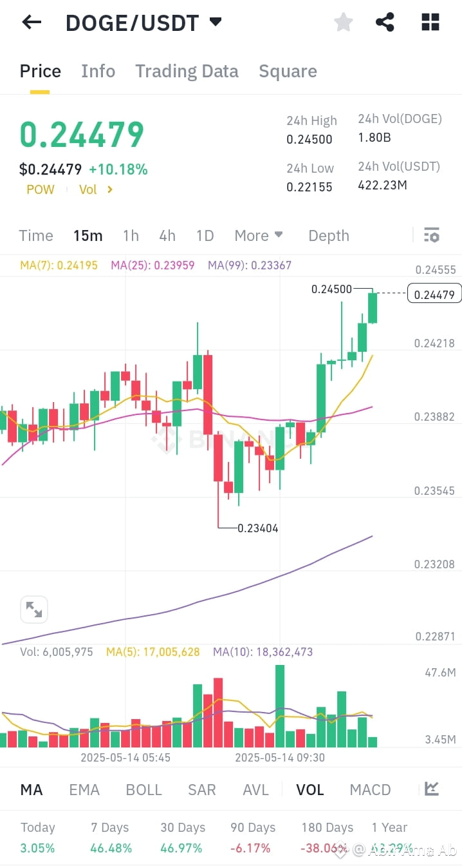Open the share options
This screenshot has height=866, width=462.
385,22
